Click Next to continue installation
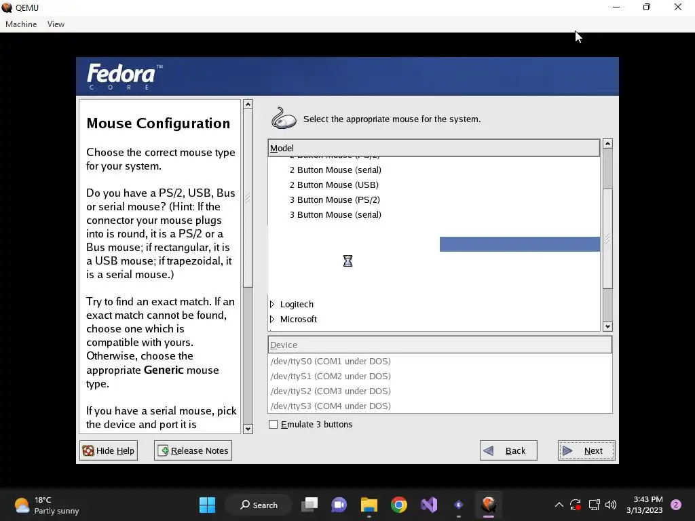 [x=586, y=450]
